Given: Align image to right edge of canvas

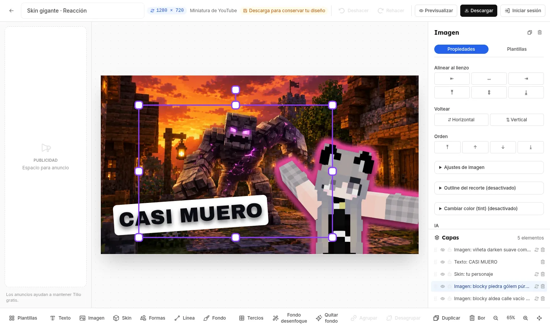Looking at the screenshot, I should [x=526, y=79].
